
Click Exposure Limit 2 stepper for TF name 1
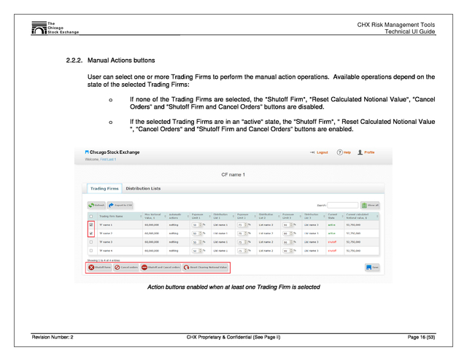click(246, 225)
